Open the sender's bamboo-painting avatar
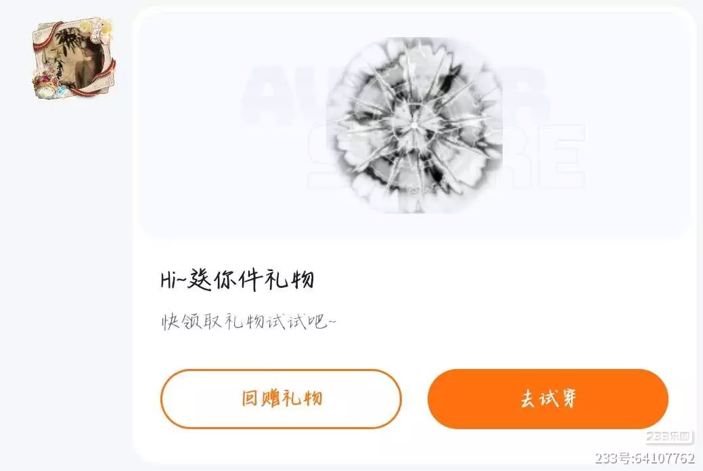The image size is (703, 471). click(x=74, y=58)
